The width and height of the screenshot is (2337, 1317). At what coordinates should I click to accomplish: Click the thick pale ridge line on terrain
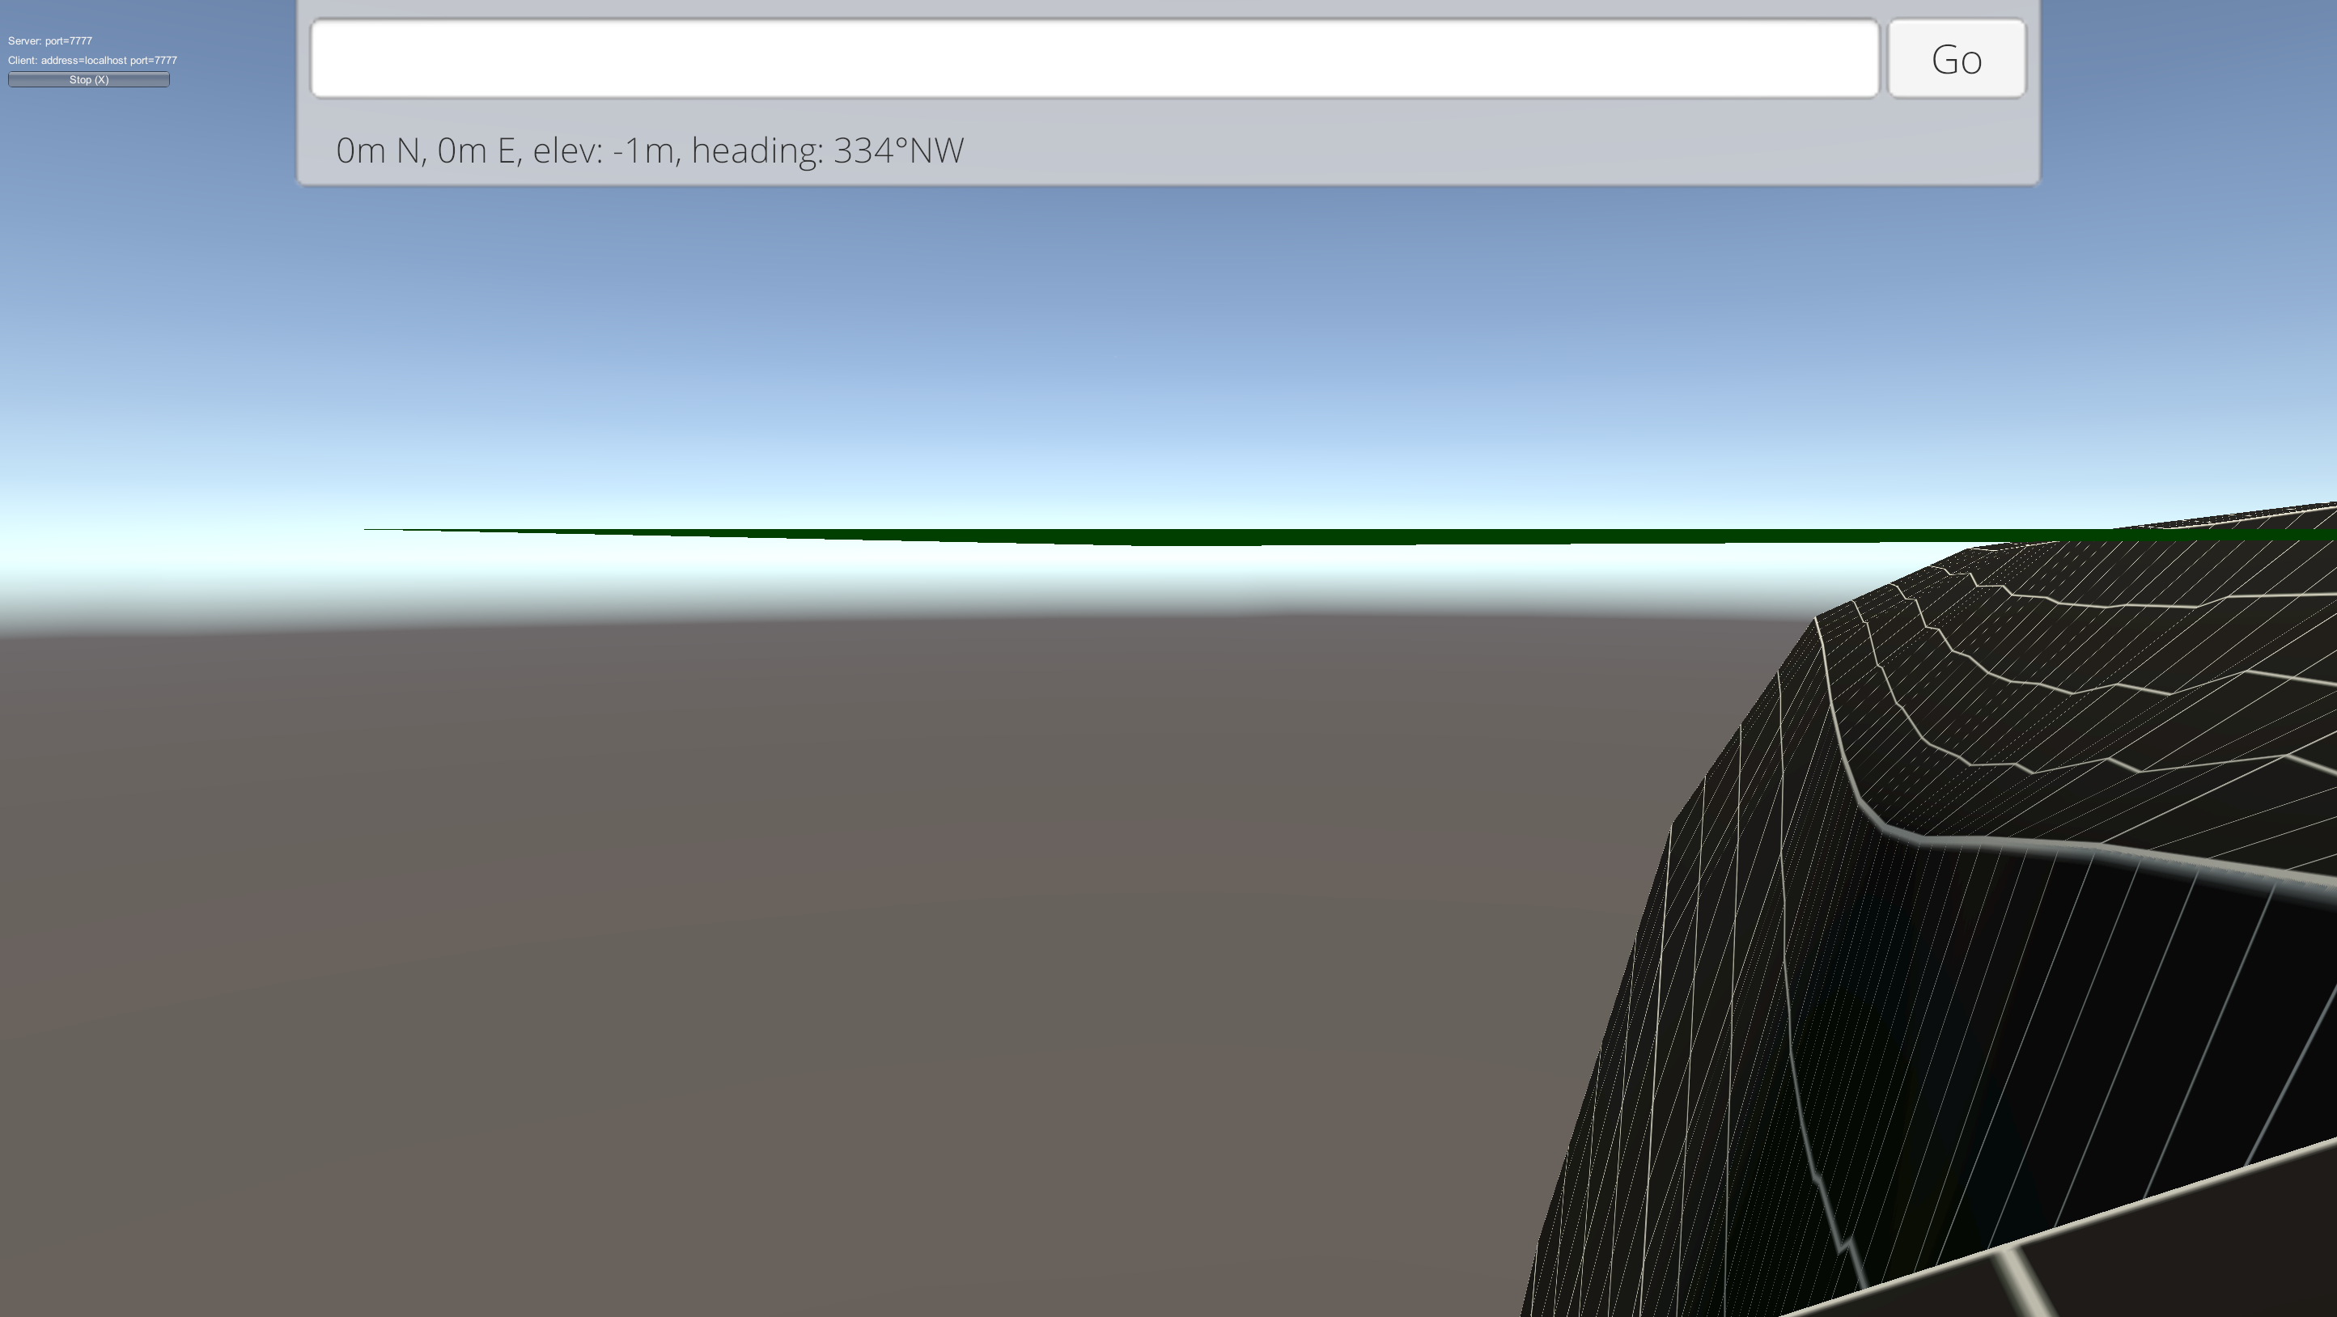click(2087, 845)
